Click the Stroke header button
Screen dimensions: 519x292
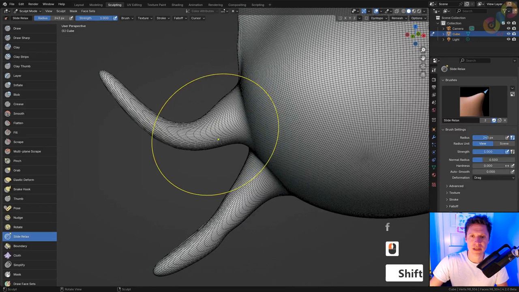[x=163, y=18]
